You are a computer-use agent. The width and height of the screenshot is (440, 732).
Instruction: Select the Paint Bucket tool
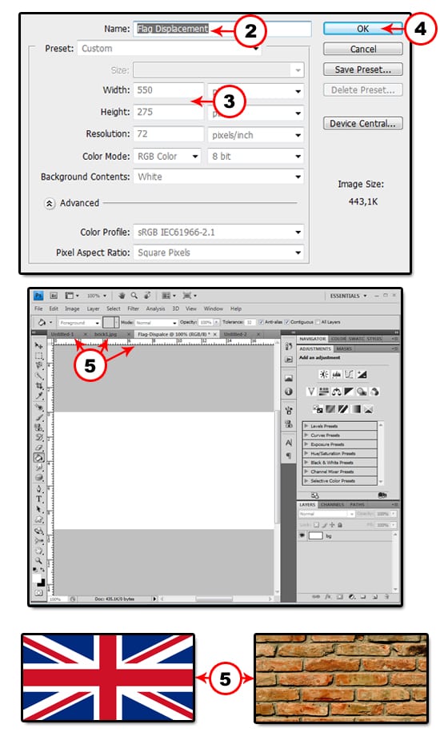tap(39, 457)
